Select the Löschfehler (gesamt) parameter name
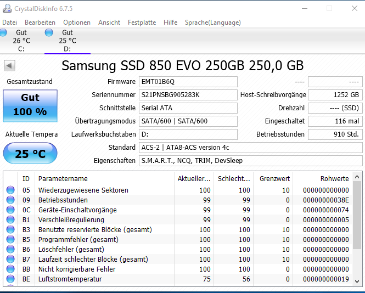365x293 pixels. click(x=71, y=250)
